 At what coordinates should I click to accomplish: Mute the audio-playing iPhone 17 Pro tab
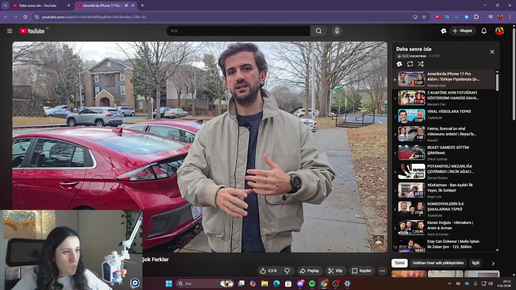126,6
